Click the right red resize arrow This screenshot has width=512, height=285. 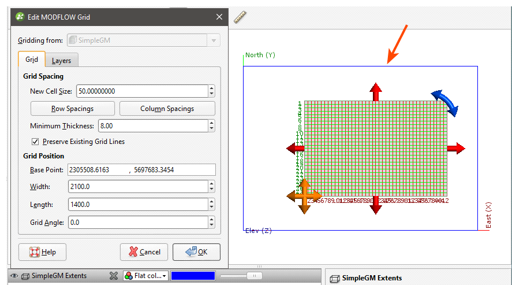[x=455, y=148]
